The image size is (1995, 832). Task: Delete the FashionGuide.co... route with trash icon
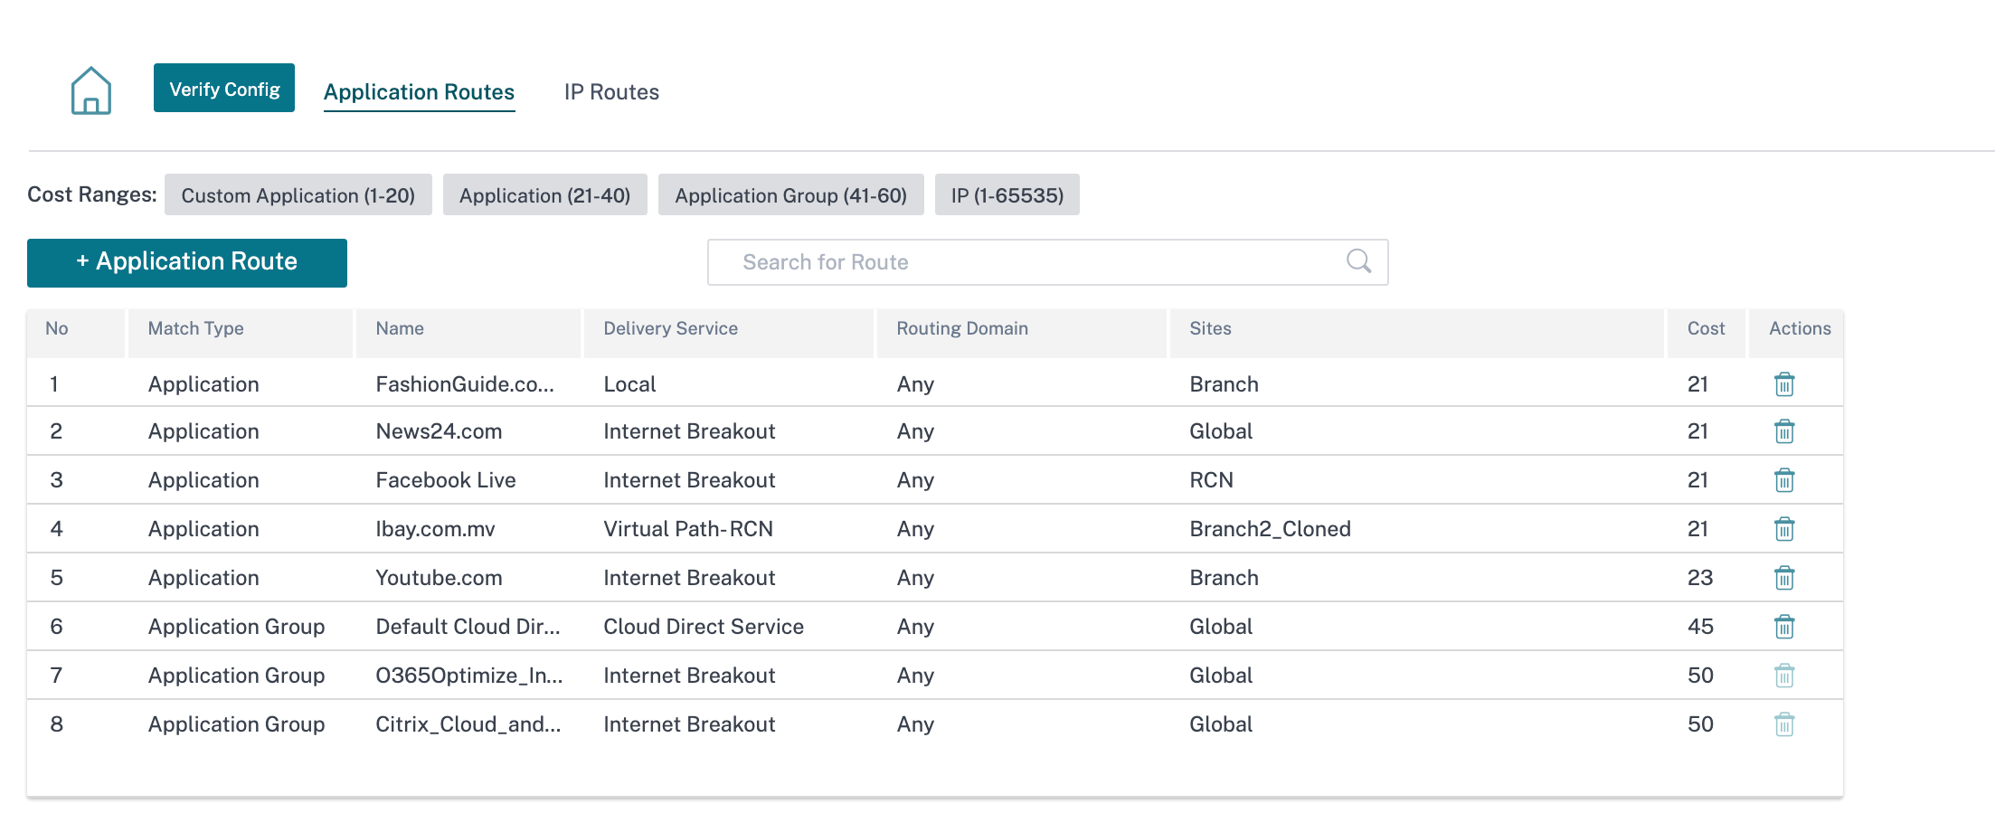(1784, 384)
